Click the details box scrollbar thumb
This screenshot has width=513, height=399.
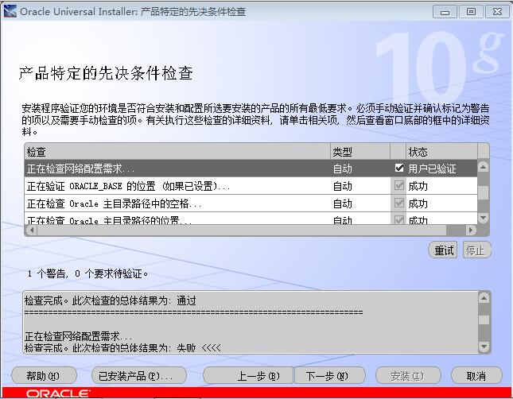click(x=484, y=320)
